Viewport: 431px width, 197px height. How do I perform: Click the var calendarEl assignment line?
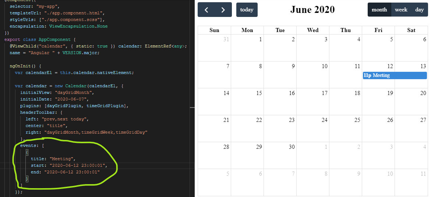pyautogui.click(x=74, y=73)
